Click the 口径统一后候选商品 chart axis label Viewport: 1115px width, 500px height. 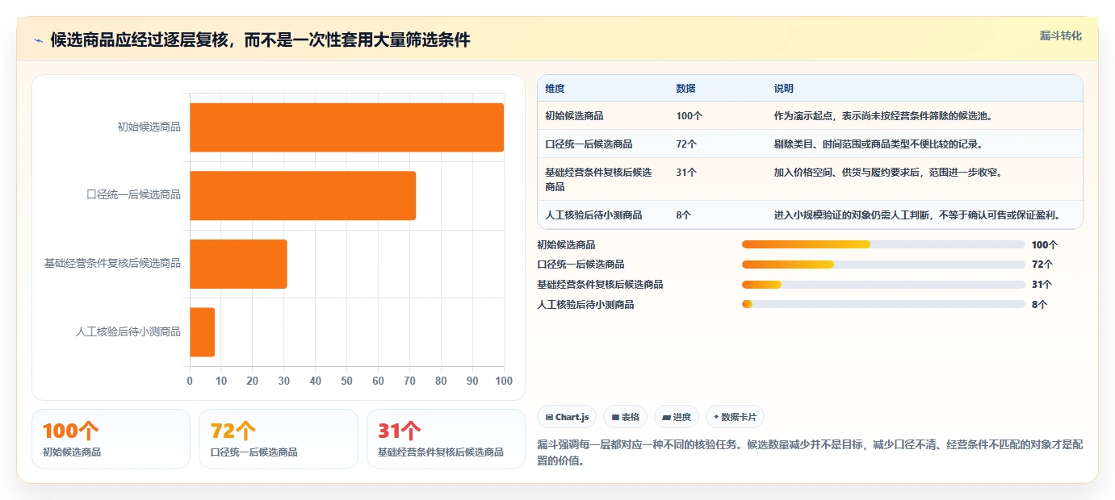coord(133,195)
